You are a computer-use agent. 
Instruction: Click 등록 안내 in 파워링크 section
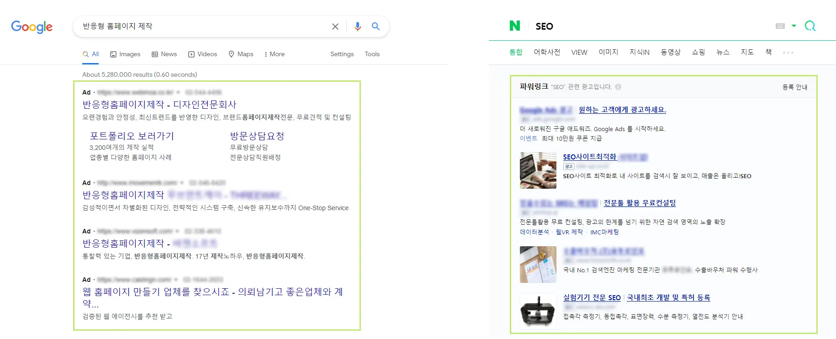[x=794, y=87]
